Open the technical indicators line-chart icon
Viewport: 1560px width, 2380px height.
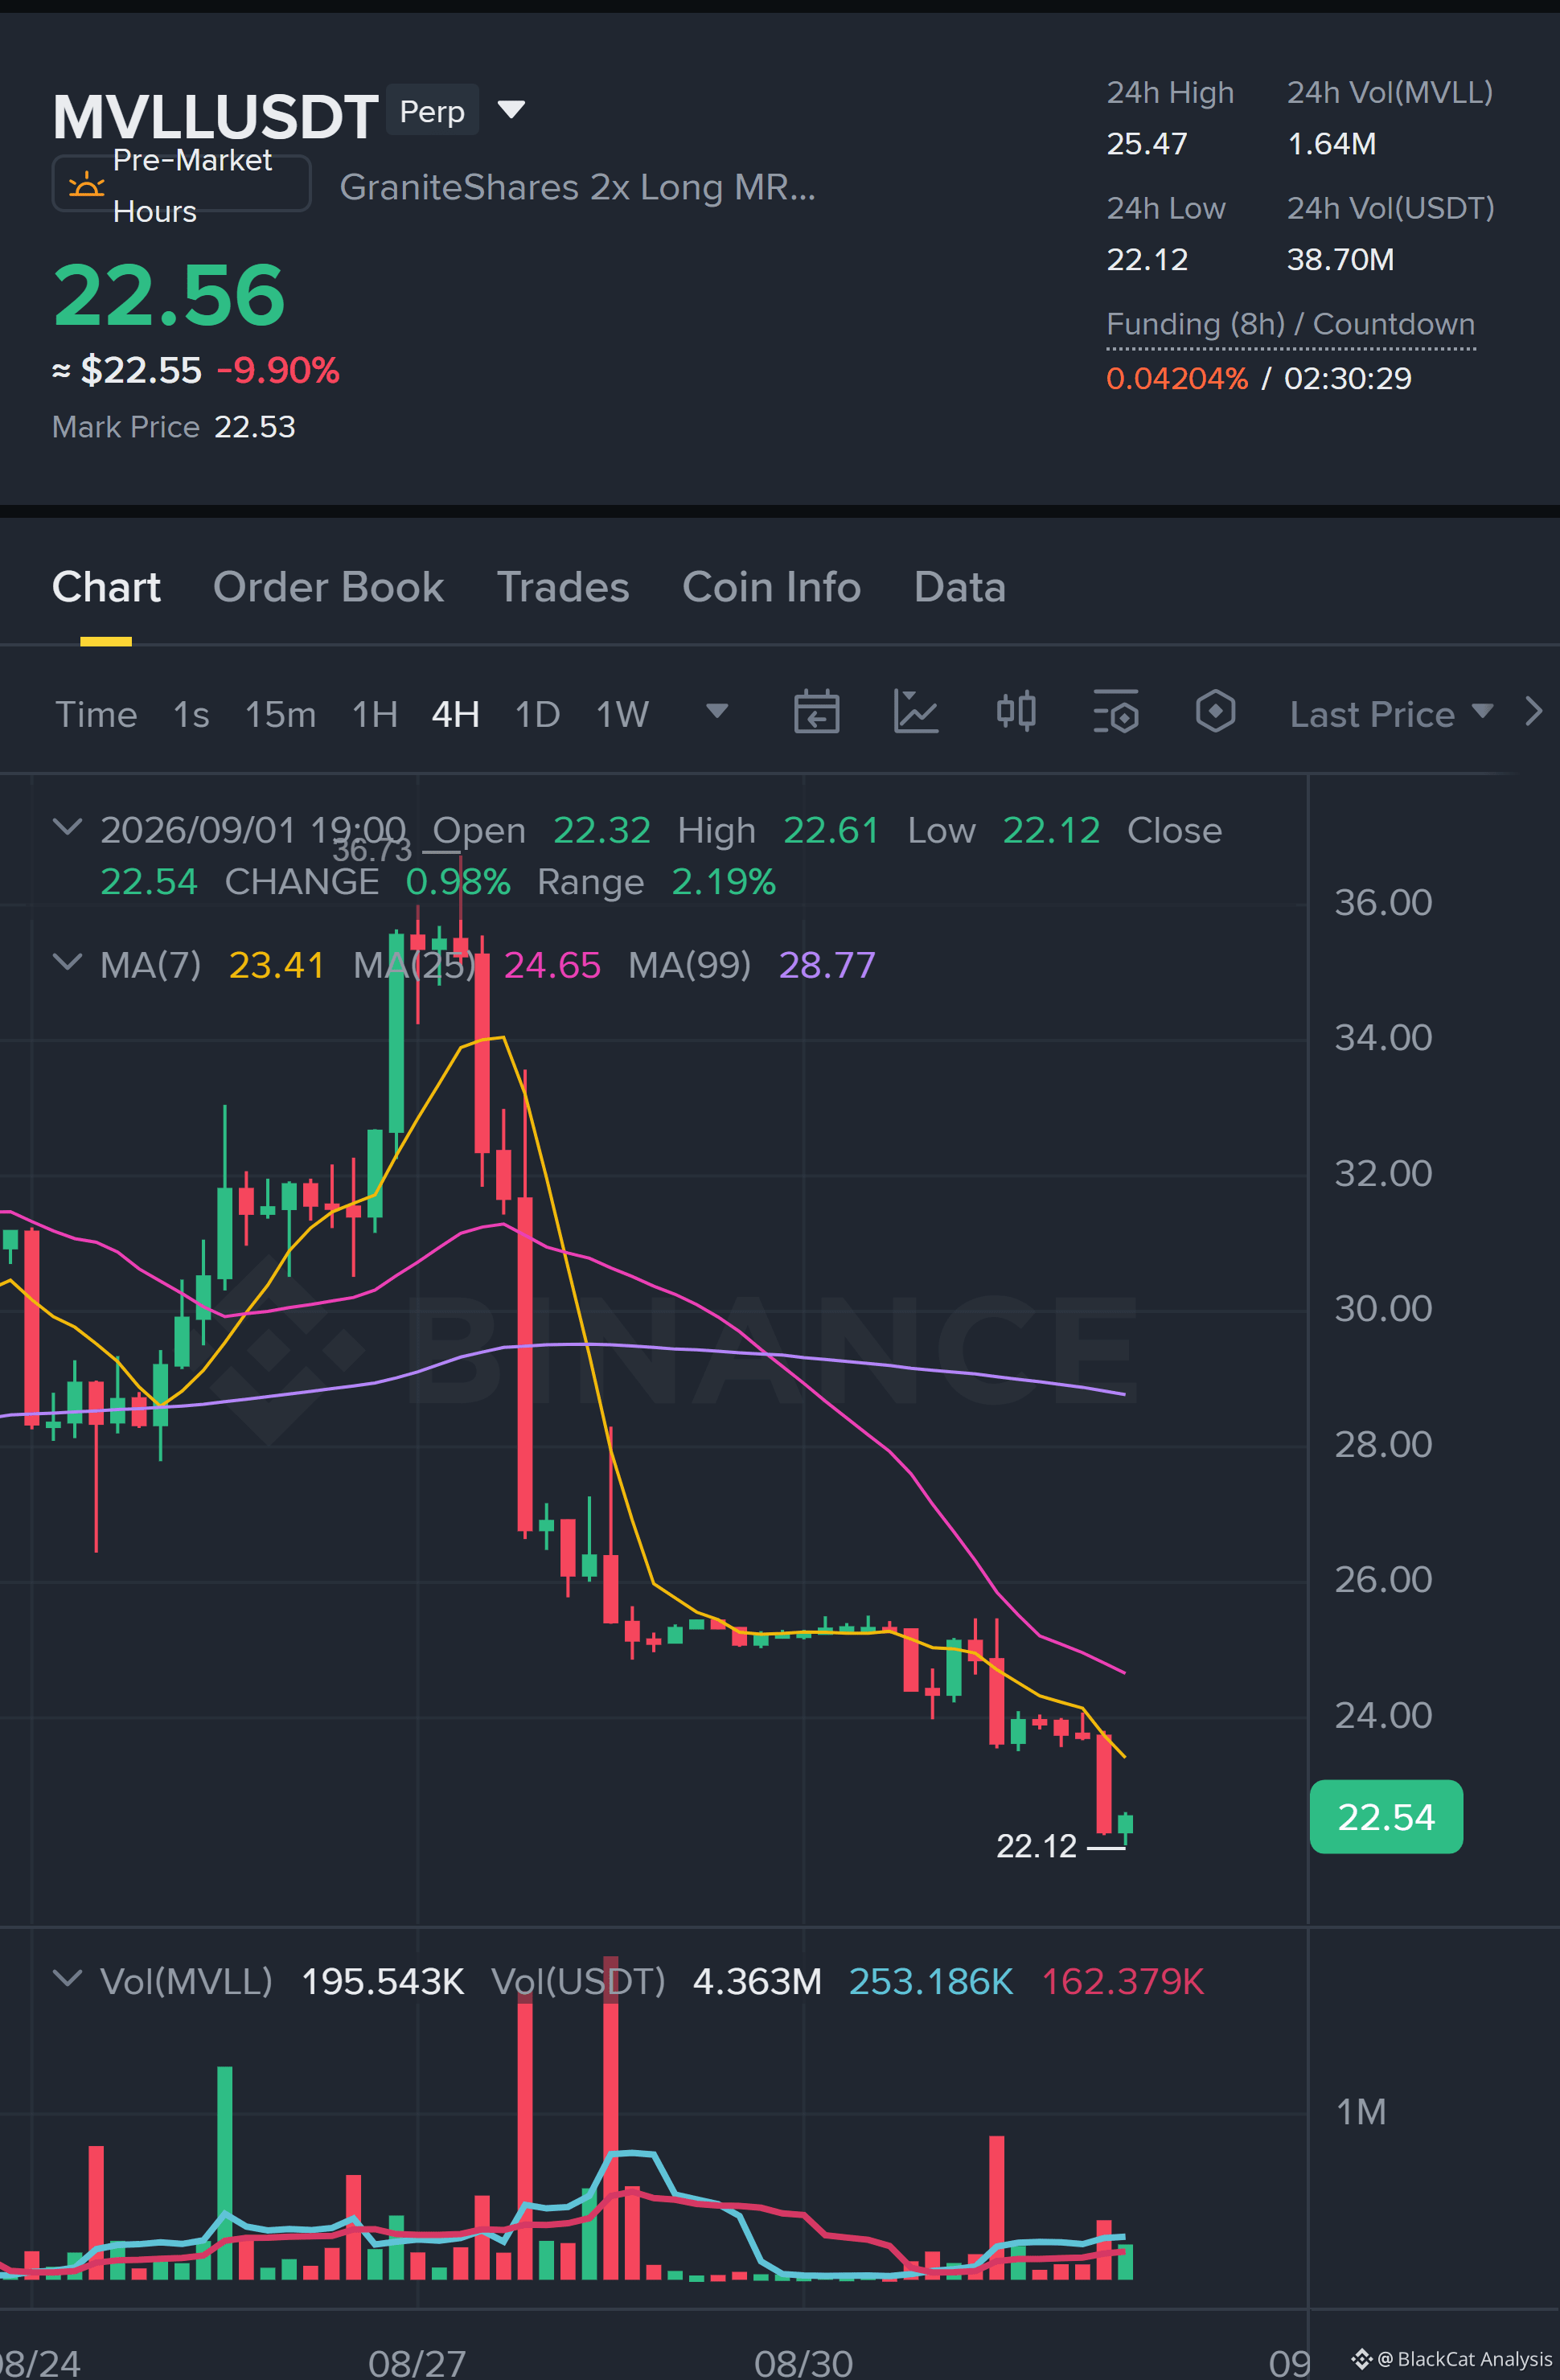point(915,713)
